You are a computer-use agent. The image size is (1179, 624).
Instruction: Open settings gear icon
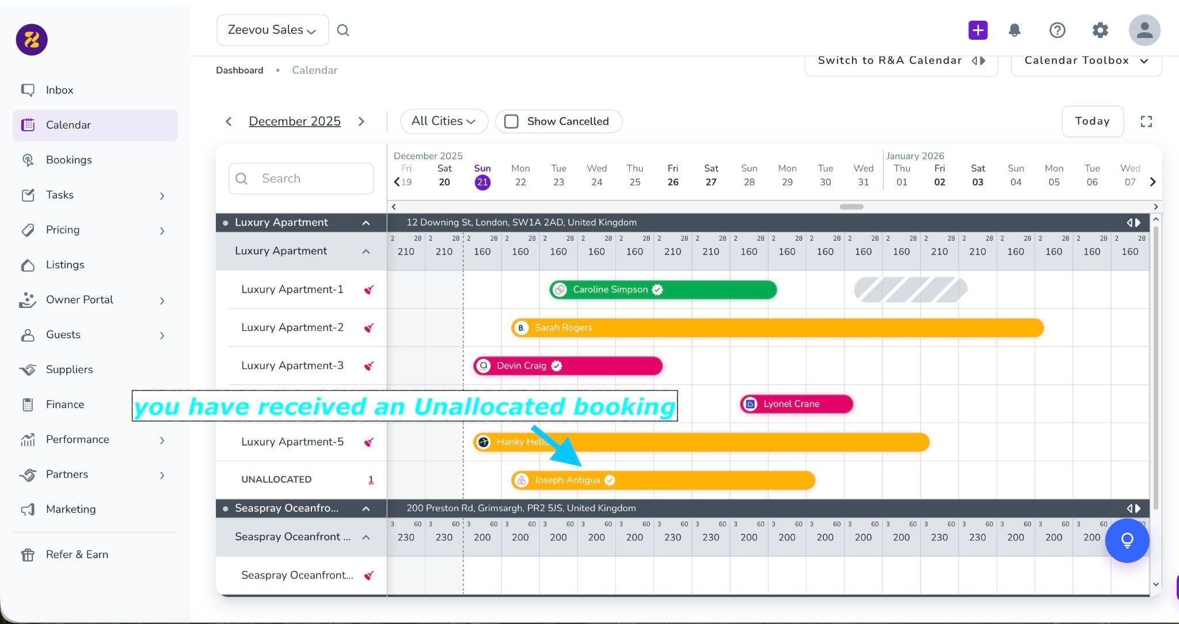point(1100,30)
